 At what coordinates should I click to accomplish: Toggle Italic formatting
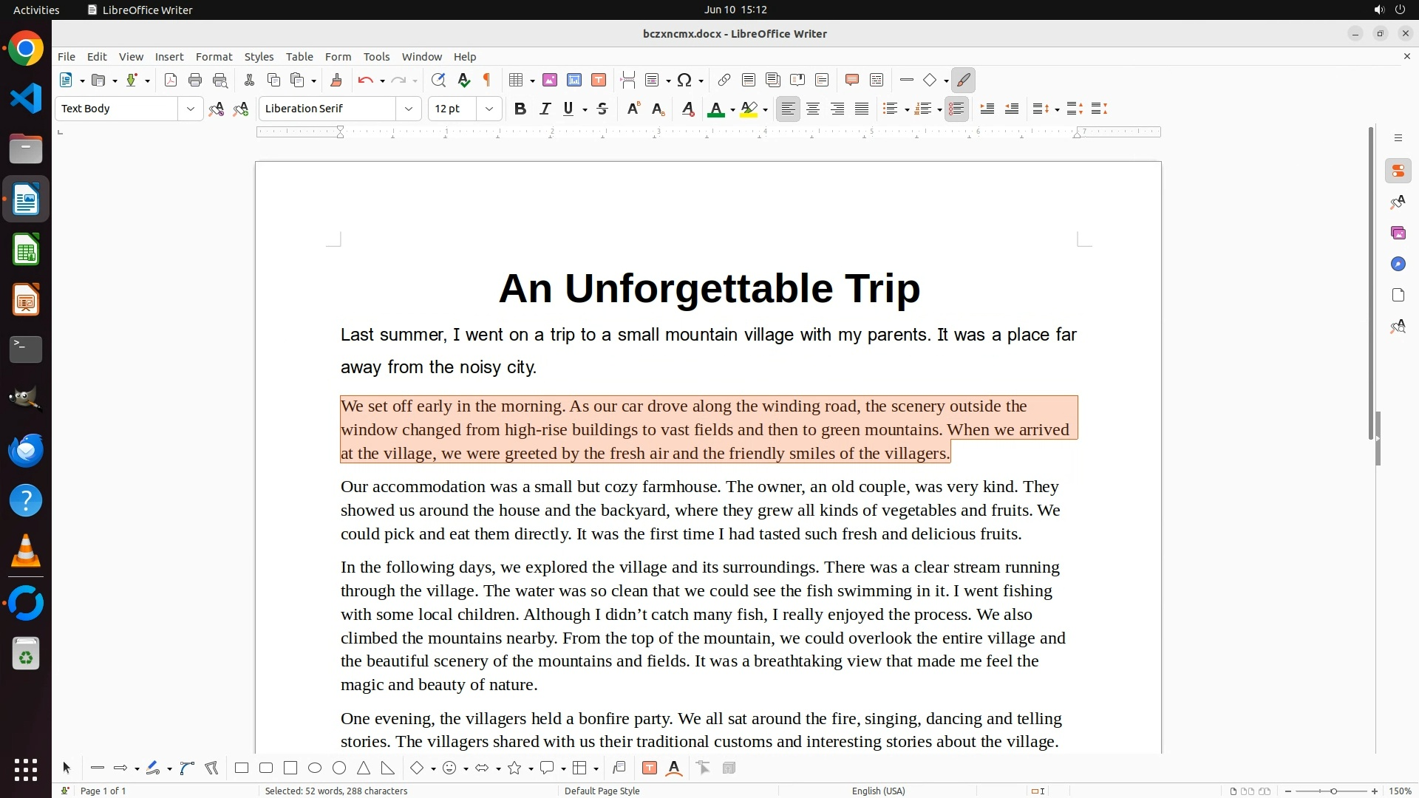(x=545, y=109)
